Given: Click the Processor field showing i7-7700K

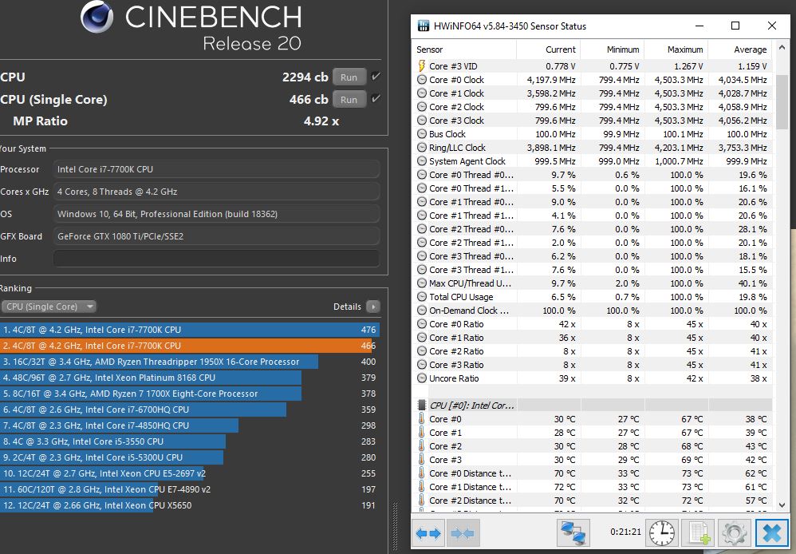Looking at the screenshot, I should [216, 169].
